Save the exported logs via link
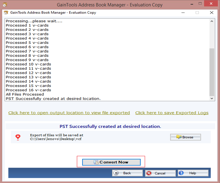Image resolution: width=220 pixels, height=183 pixels. pos(172,113)
